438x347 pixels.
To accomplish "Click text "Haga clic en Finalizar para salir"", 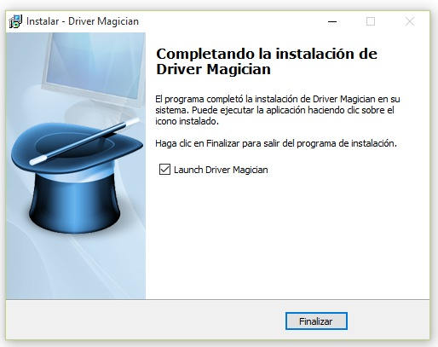I will click(x=218, y=143).
